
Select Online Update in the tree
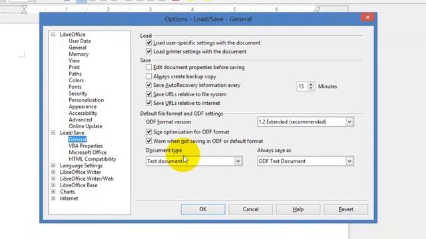coord(85,126)
